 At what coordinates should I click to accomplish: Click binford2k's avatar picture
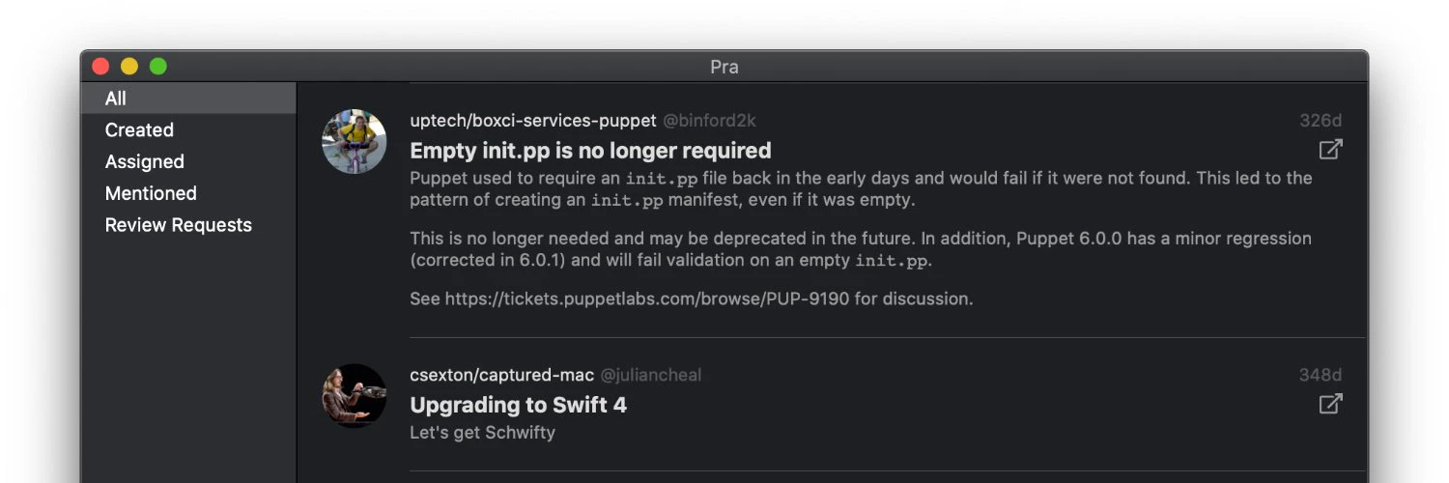pyautogui.click(x=355, y=142)
